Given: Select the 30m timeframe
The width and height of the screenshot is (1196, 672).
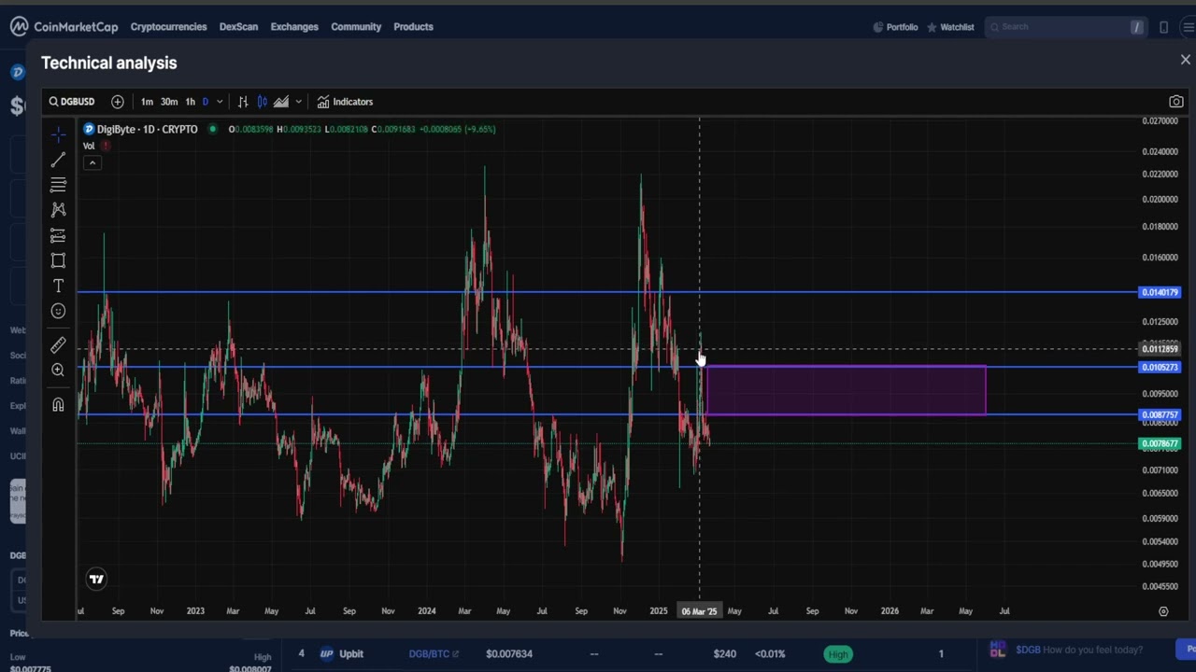Looking at the screenshot, I should point(168,102).
